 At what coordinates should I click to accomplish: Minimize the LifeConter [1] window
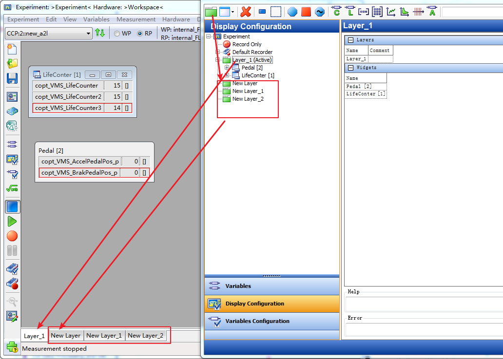[x=93, y=75]
